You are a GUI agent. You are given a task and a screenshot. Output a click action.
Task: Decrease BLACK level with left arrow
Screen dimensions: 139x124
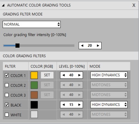pos(63,105)
